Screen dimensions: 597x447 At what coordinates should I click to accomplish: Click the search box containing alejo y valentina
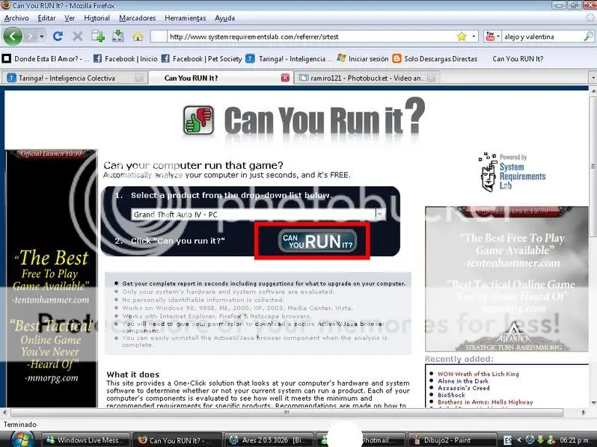click(x=542, y=37)
